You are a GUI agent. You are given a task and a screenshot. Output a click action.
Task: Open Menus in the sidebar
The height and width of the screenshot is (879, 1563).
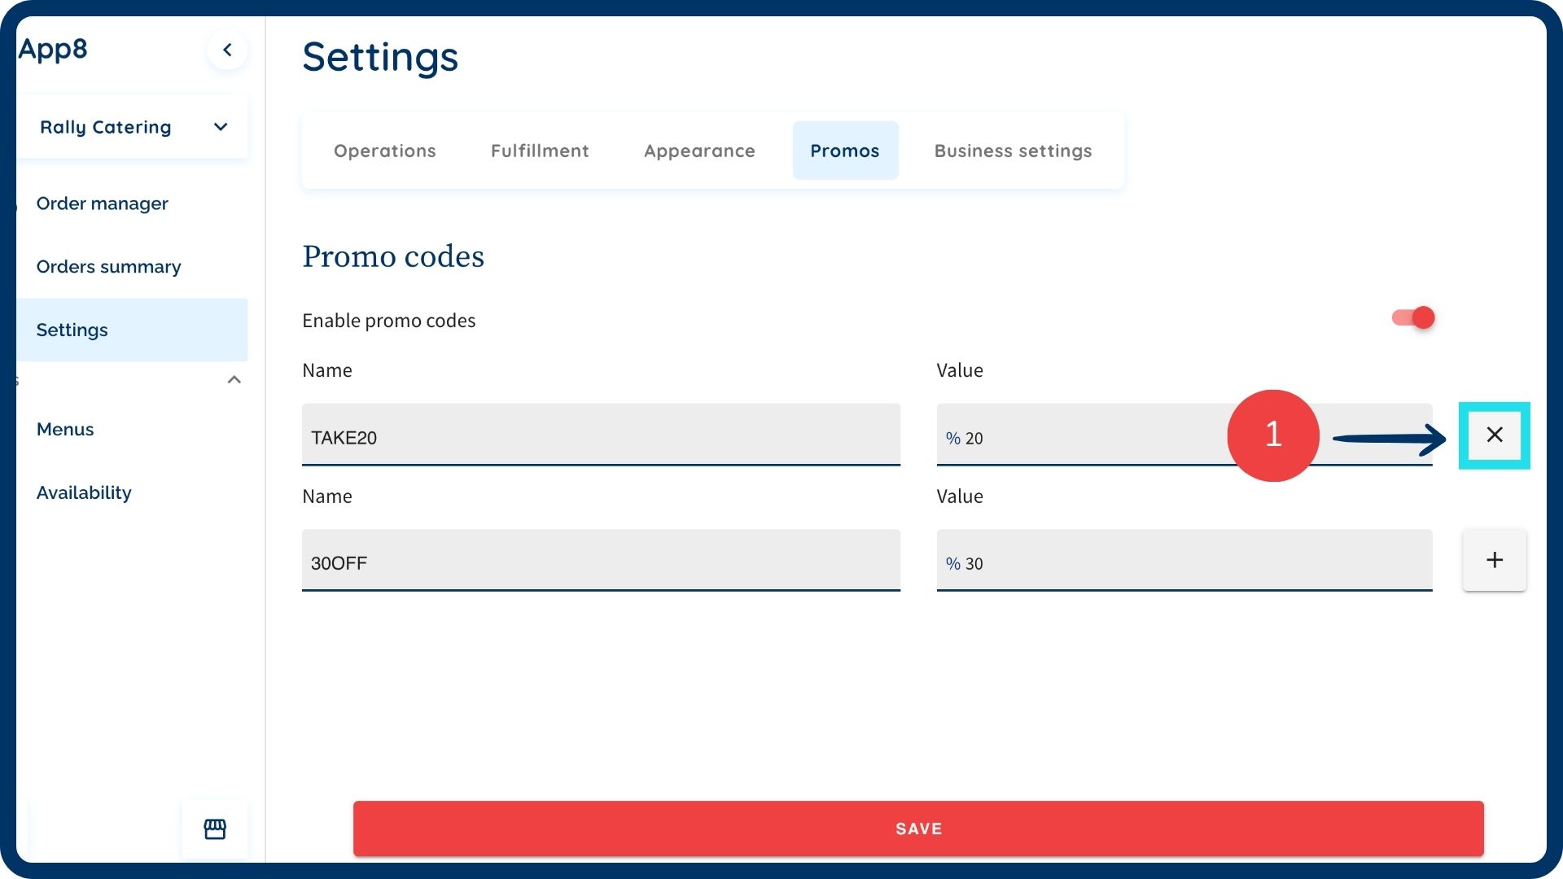[65, 429]
